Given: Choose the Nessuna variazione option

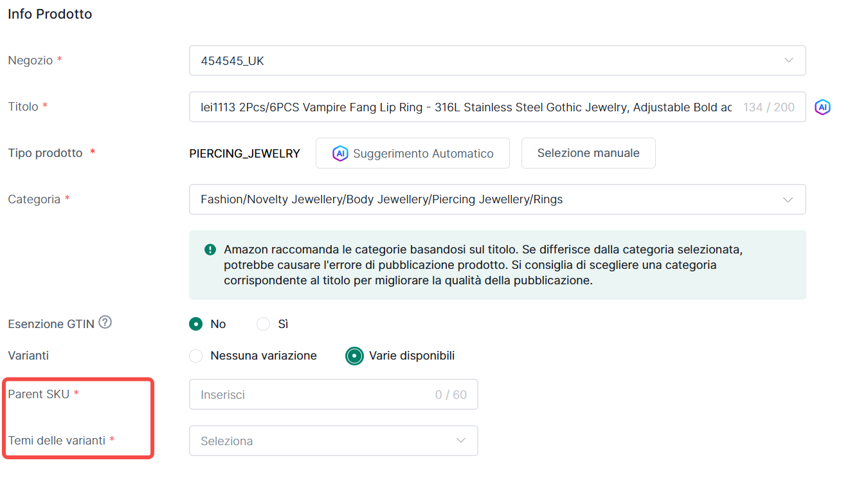Looking at the screenshot, I should (x=197, y=356).
